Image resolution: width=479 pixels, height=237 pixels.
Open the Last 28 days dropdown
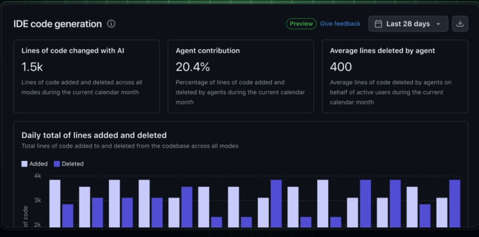(408, 24)
